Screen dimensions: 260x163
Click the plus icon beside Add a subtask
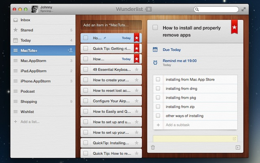(158, 125)
